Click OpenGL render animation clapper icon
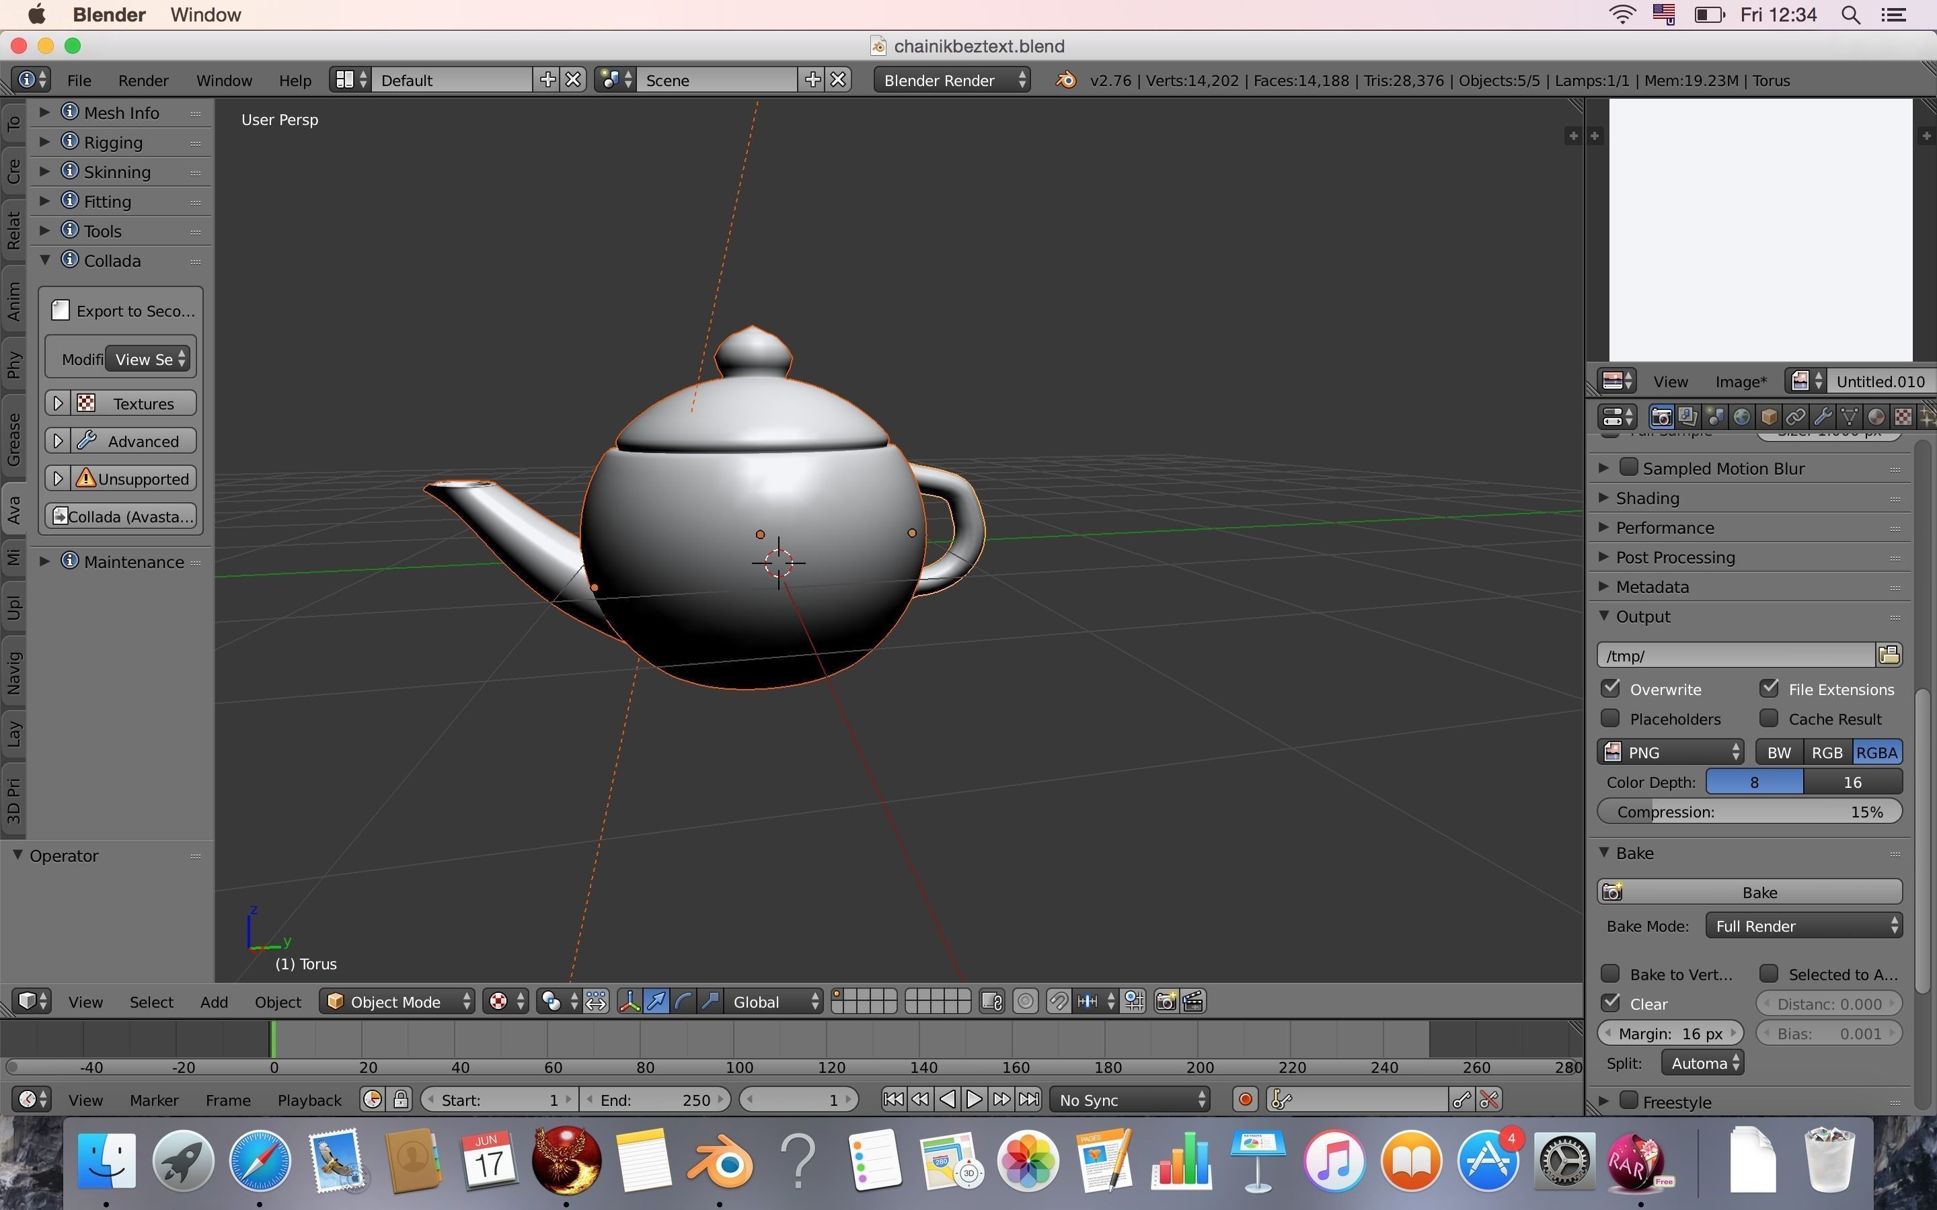 pos(1193,1001)
